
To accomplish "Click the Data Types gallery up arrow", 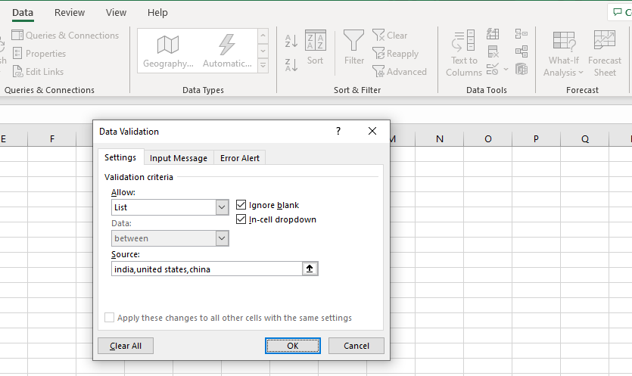I will point(263,36).
